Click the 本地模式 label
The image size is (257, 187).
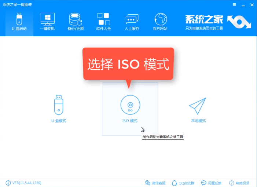[198, 121]
